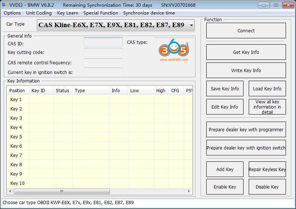
Task: Open the Key Learn menu
Action: [x=67, y=13]
